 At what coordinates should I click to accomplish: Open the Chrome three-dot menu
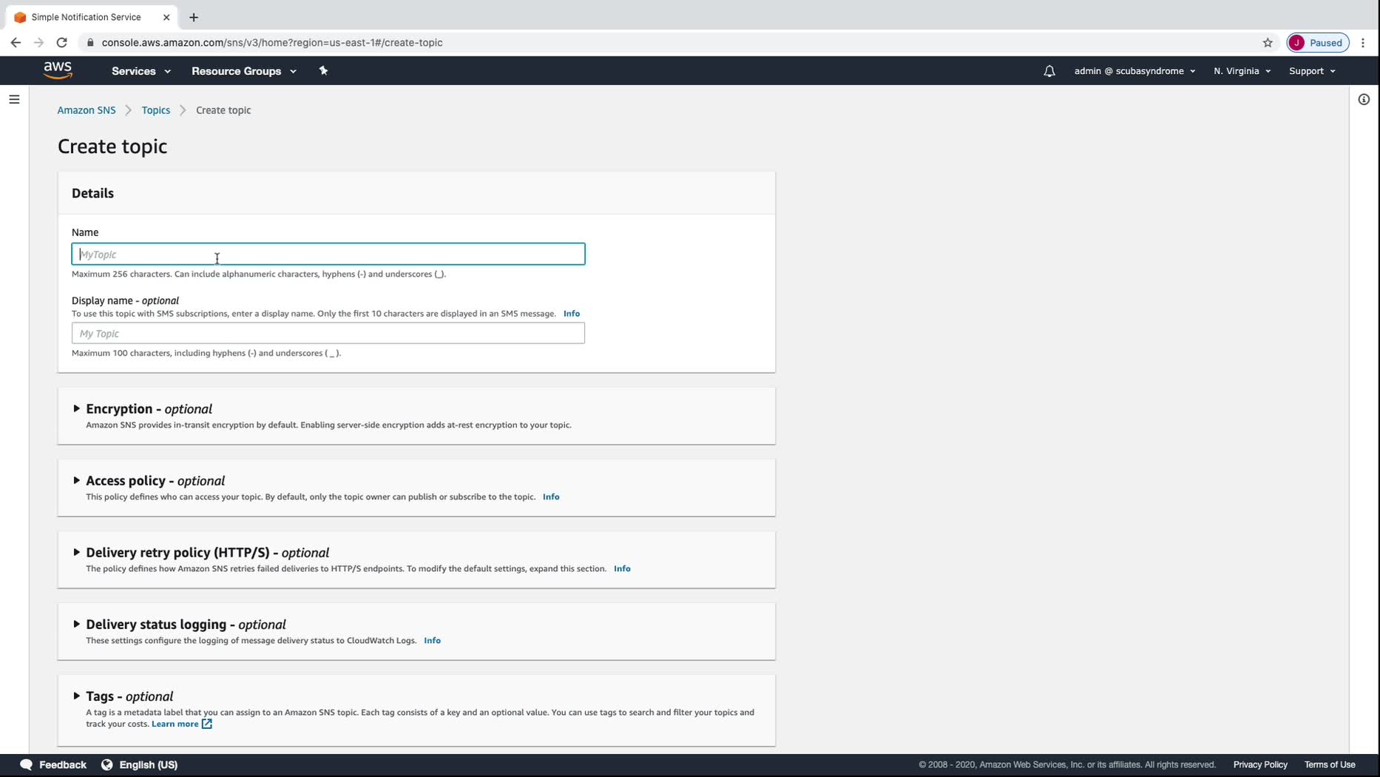pos(1363,42)
